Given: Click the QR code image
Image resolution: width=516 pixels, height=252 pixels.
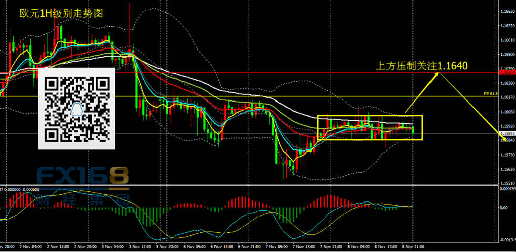Looking at the screenshot, I should (77, 108).
